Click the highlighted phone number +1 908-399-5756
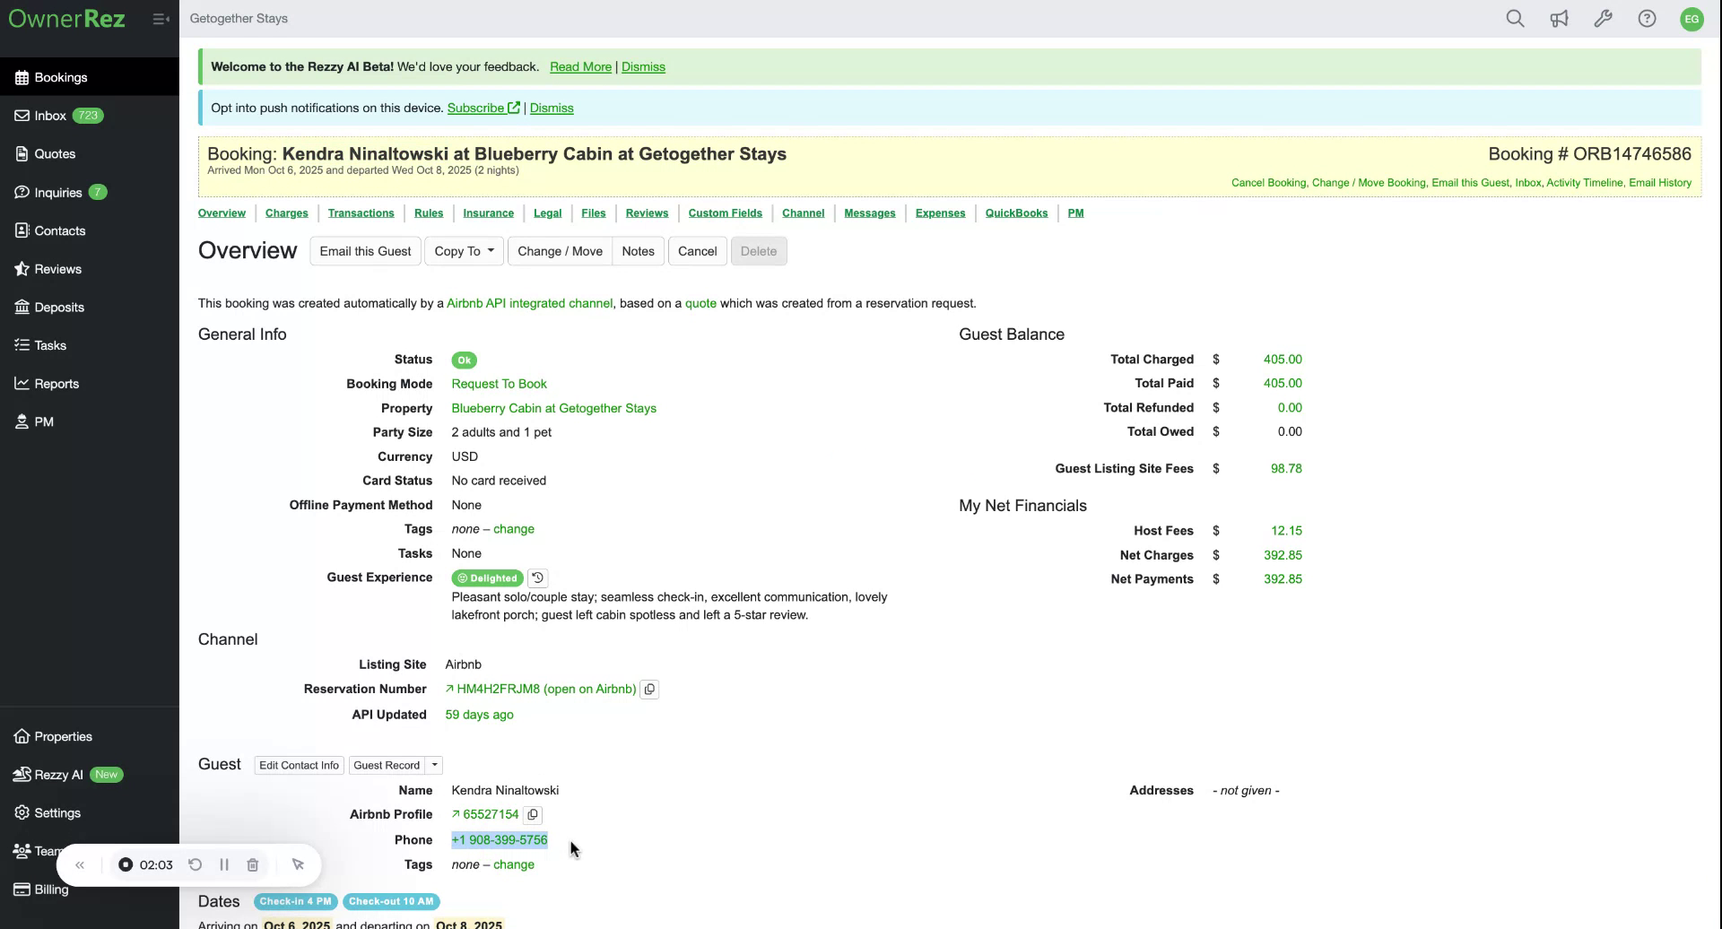Viewport: 1722px width, 929px height. point(500,839)
